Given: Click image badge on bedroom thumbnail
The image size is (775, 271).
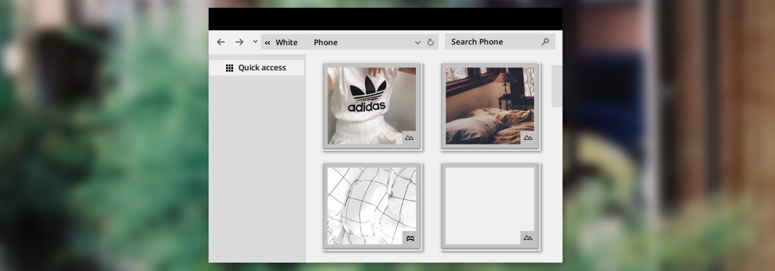Looking at the screenshot, I should [x=528, y=137].
